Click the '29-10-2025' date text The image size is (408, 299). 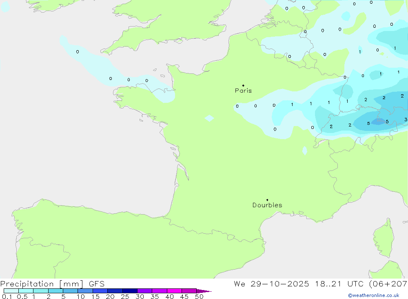pyautogui.click(x=280, y=284)
